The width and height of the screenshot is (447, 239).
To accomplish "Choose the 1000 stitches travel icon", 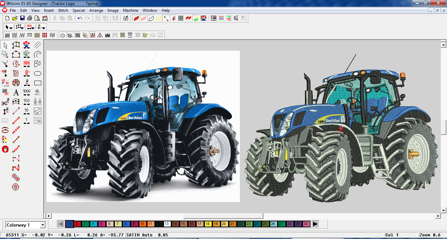I will (x=27, y=92).
